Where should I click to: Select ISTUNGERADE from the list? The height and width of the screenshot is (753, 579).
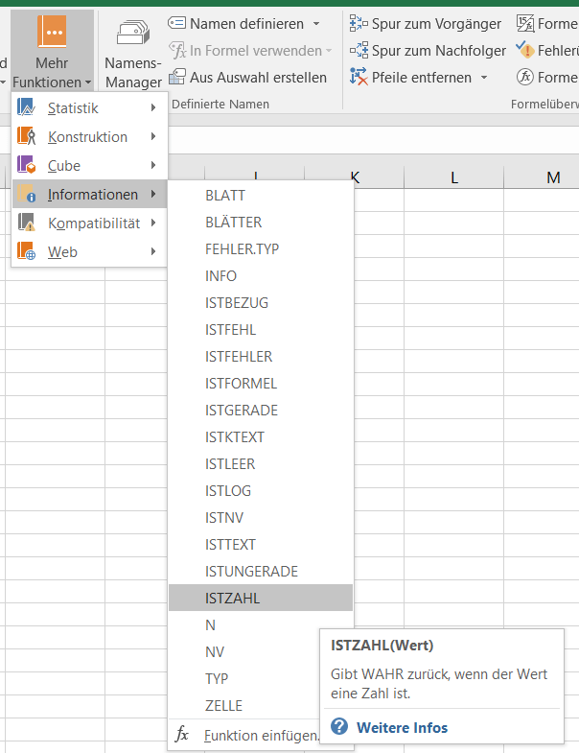251,571
